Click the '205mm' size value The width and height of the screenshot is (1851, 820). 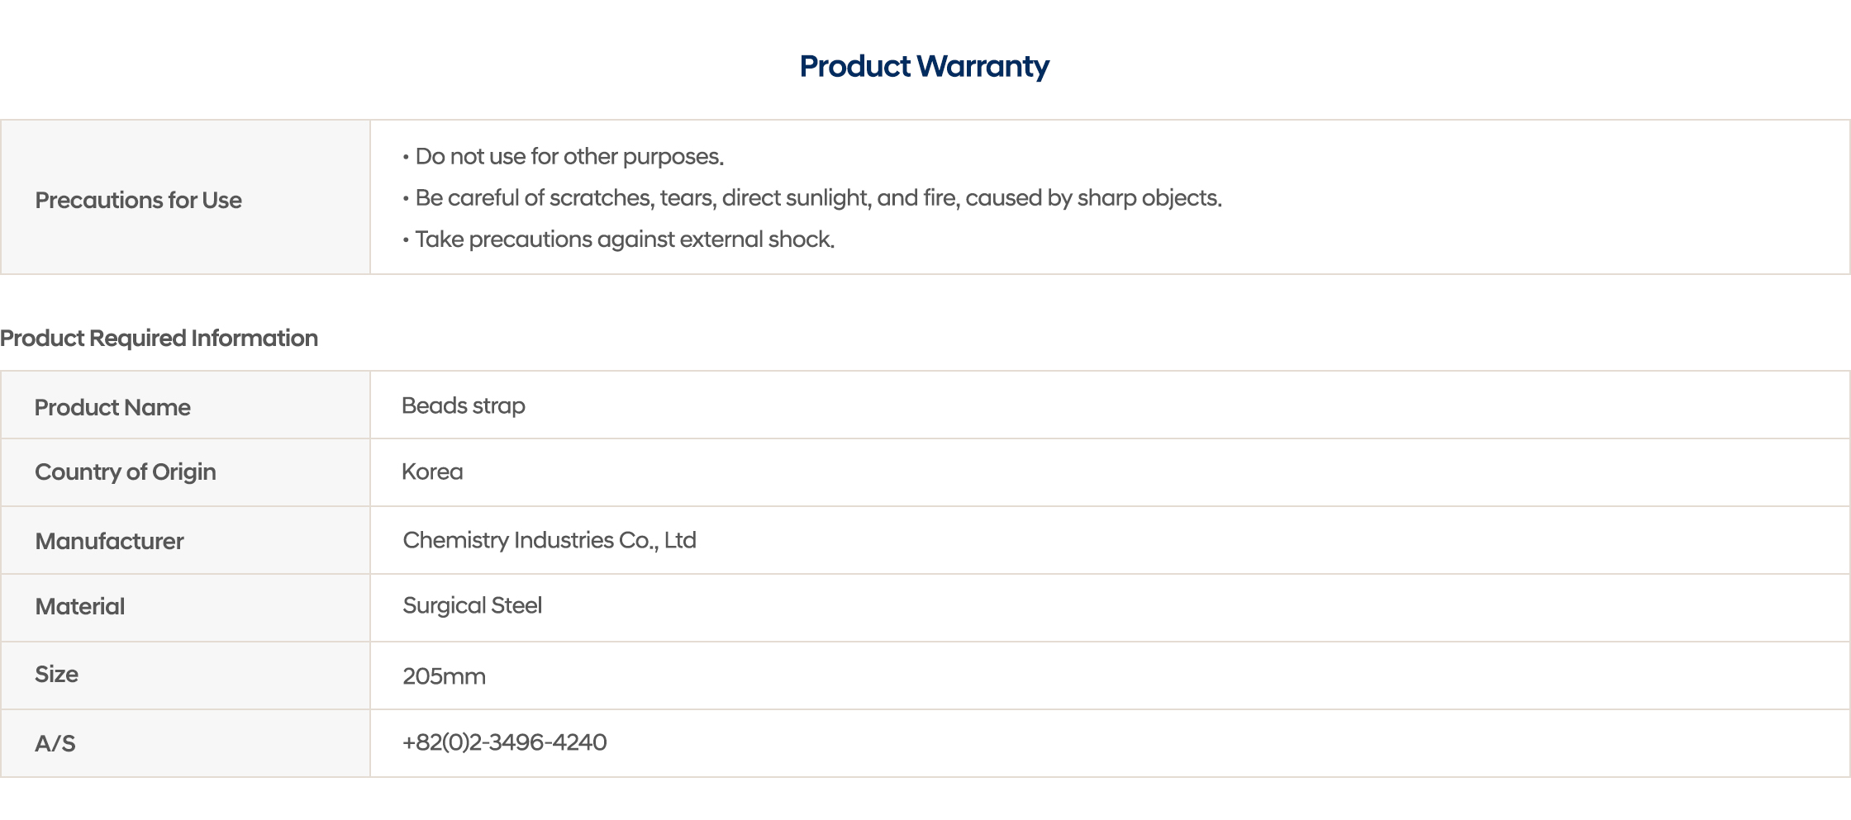[444, 676]
